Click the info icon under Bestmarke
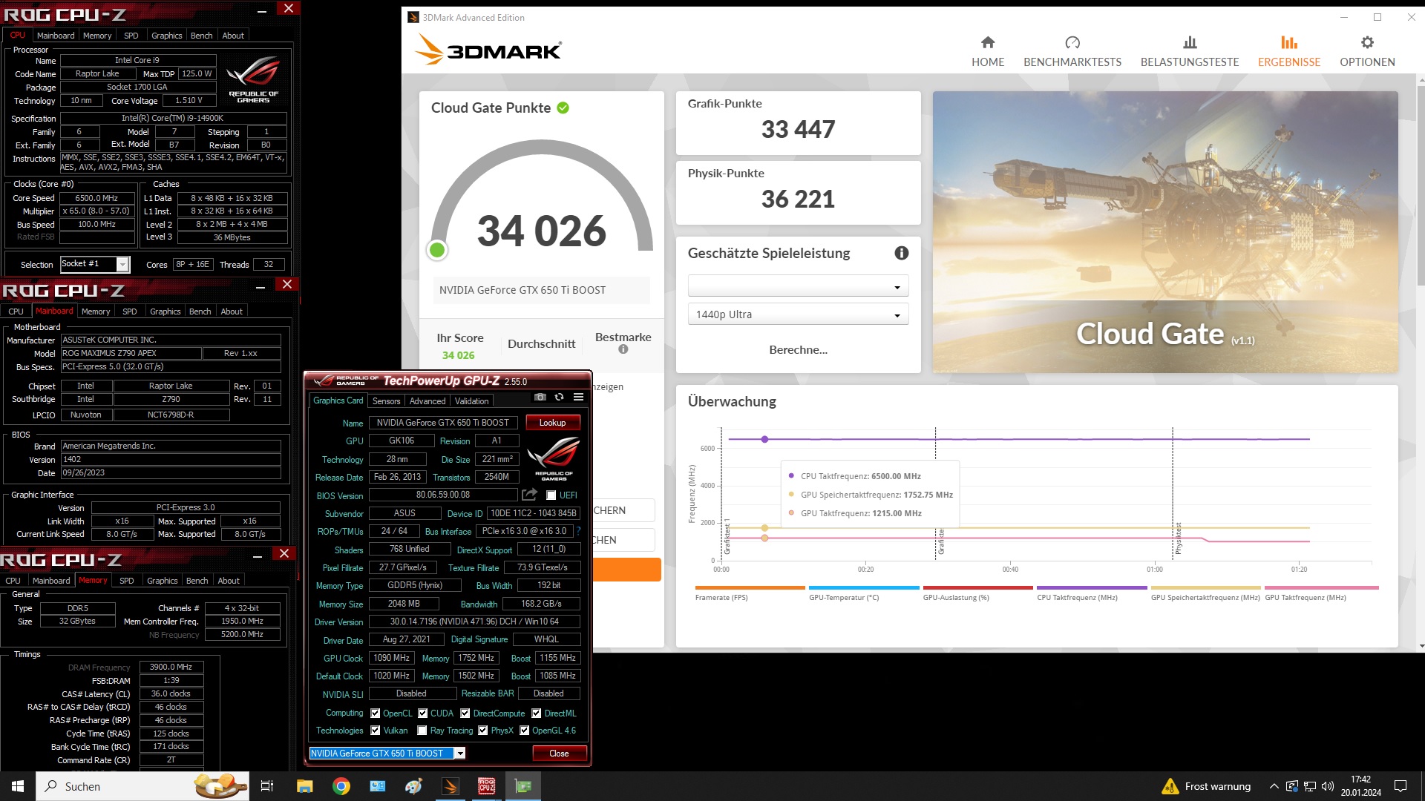Screen dimensions: 1425x801 pyautogui.click(x=623, y=349)
